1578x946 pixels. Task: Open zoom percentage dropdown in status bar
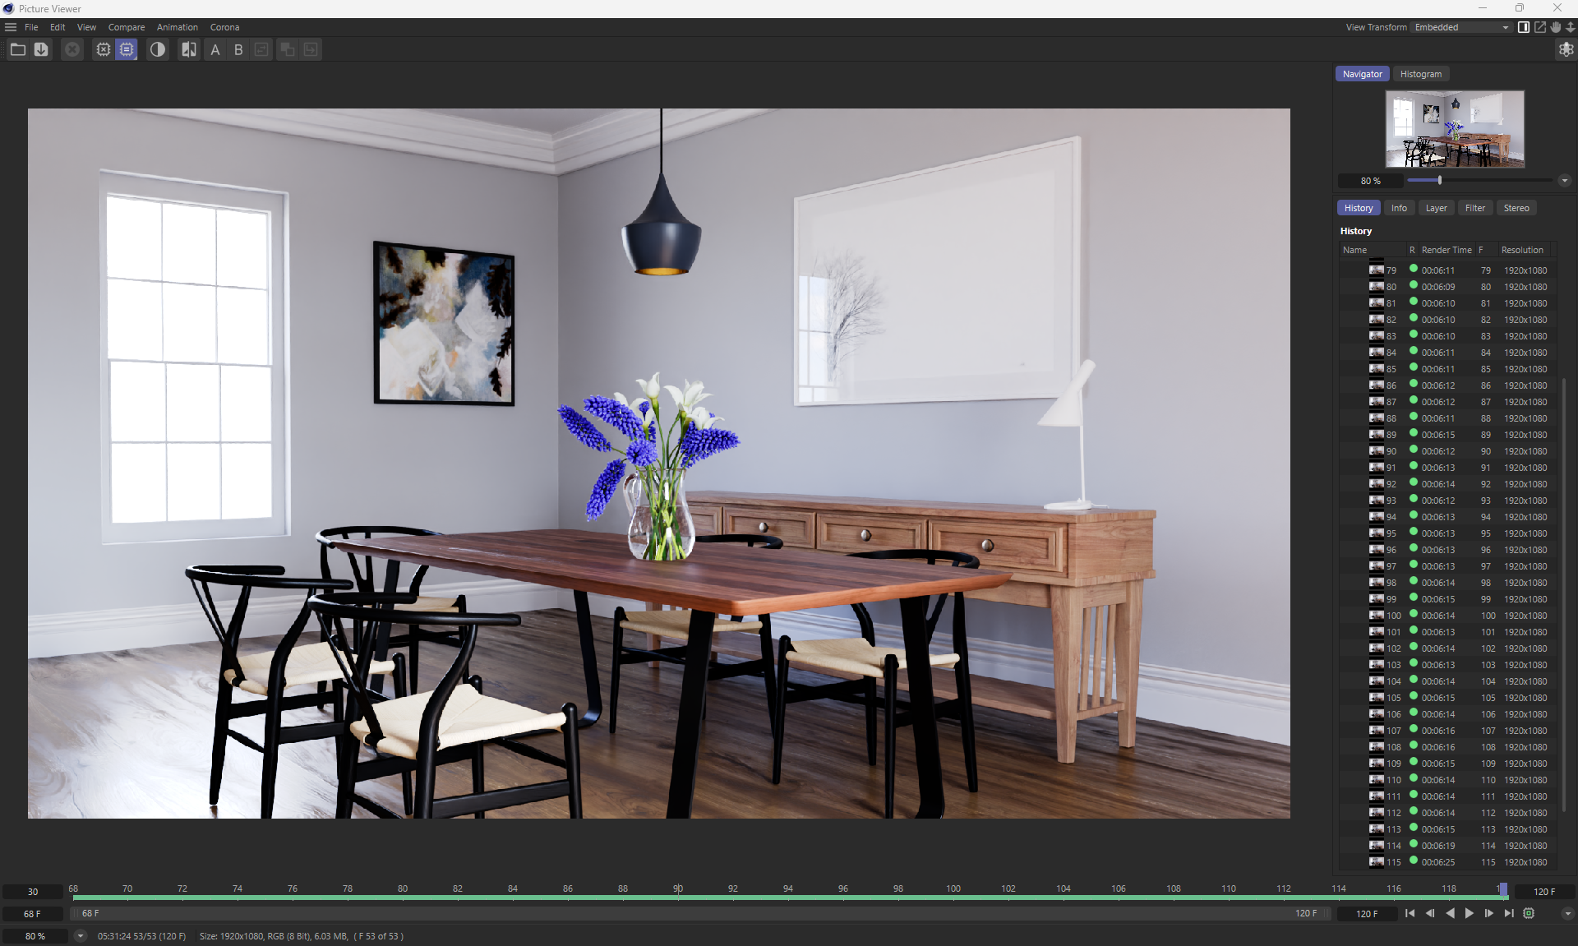coord(80,935)
